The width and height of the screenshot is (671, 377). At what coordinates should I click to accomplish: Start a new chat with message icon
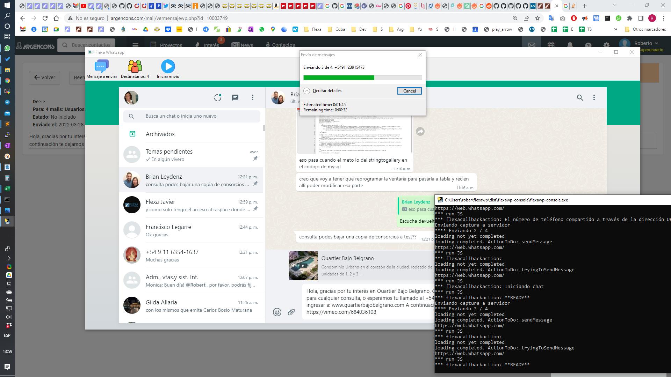tap(235, 98)
